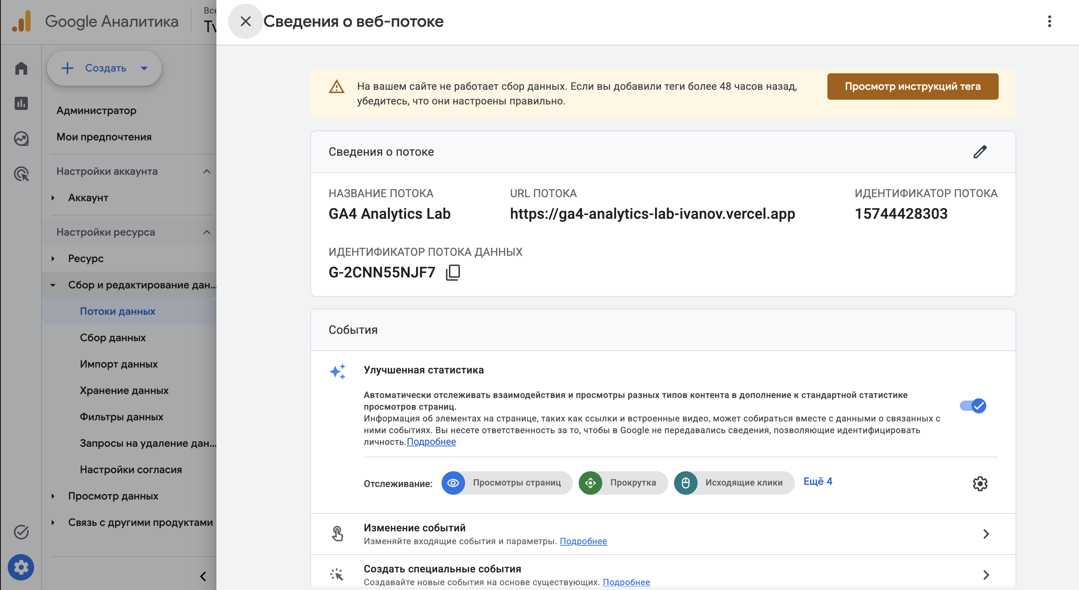This screenshot has width=1079, height=590.
Task: Click the Администратор menu entry
Action: coord(96,110)
